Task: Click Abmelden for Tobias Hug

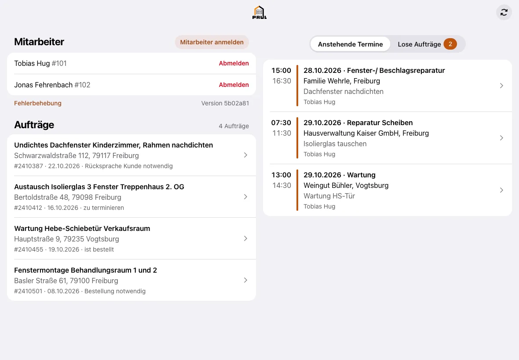Action: pyautogui.click(x=234, y=63)
